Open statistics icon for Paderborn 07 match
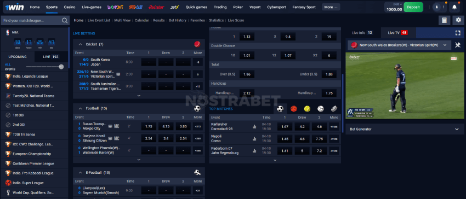 pyautogui.click(x=254, y=151)
